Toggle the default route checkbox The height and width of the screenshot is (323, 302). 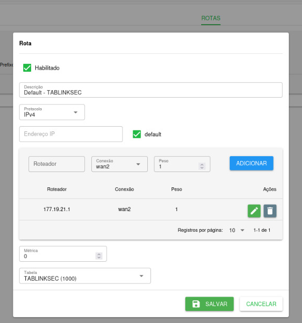(x=137, y=134)
